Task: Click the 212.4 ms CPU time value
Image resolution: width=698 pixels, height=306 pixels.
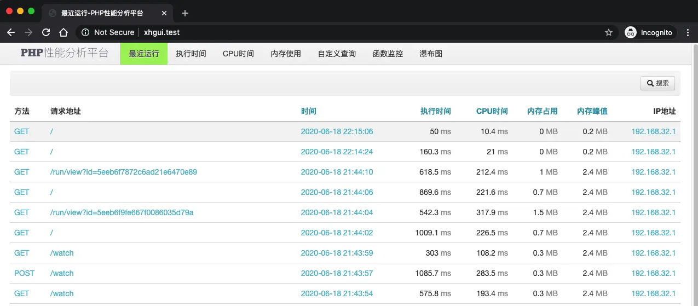Action: coord(492,172)
